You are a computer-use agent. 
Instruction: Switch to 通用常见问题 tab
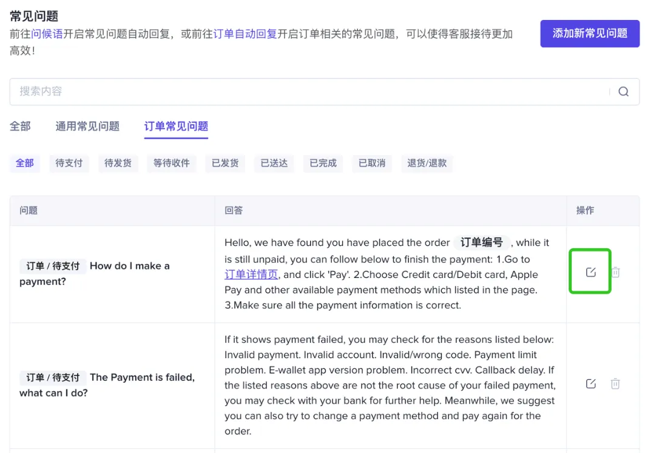87,126
